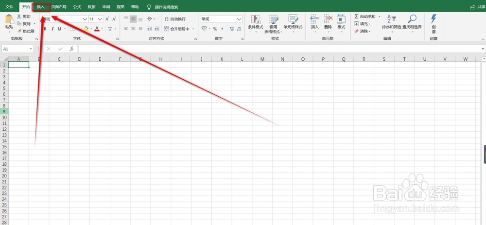Switch to the Review (审阅) tab
Image resolution: width=486 pixels, height=225 pixels.
coord(106,7)
